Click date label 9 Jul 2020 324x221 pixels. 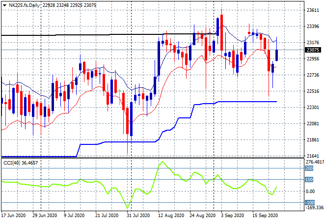74,216
